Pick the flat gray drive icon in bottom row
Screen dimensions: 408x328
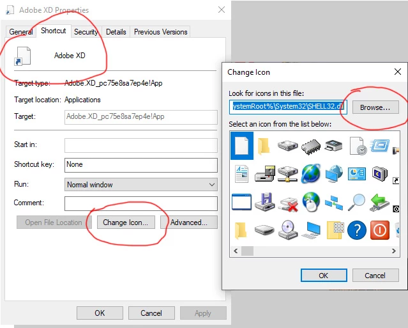click(x=264, y=230)
